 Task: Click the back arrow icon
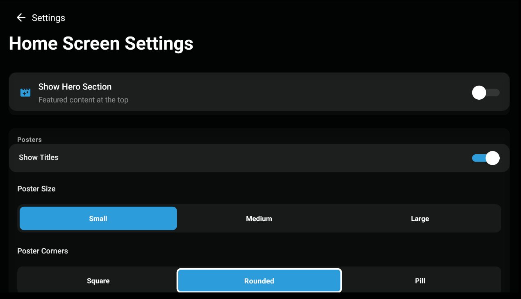pos(21,18)
